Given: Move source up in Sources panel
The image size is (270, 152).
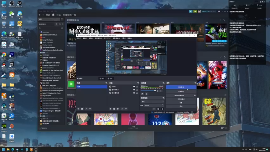Looking at the screenshot, I should point(122,109).
